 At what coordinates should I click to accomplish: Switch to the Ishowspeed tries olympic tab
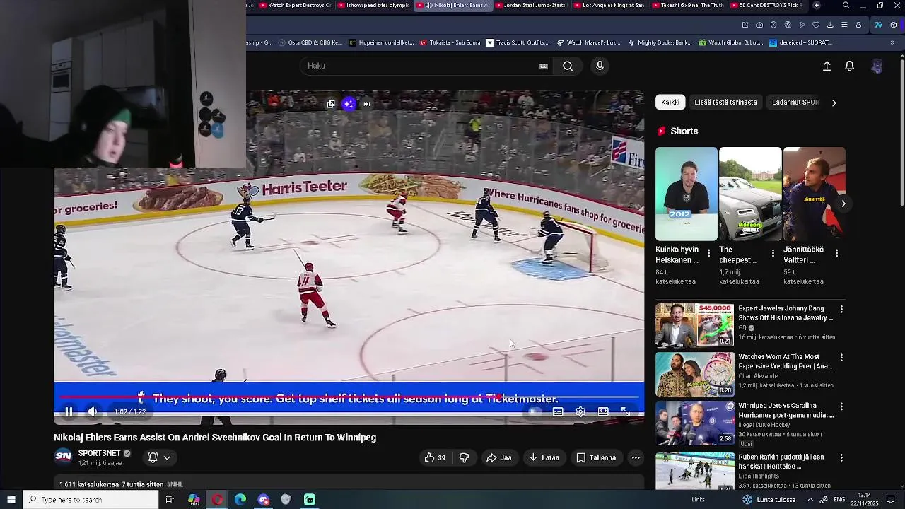click(x=373, y=5)
